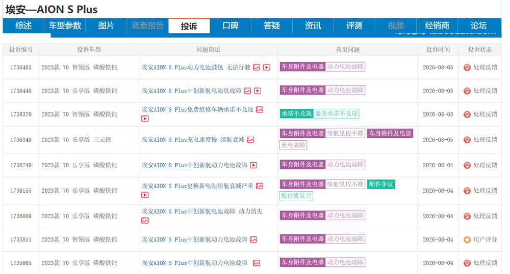510x274 pixels.
Task: Open the 视频 tab
Action: click(396, 25)
